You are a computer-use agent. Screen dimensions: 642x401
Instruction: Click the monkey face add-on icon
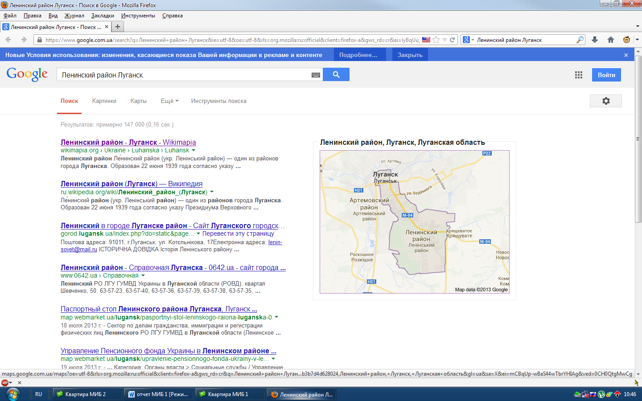626,40
